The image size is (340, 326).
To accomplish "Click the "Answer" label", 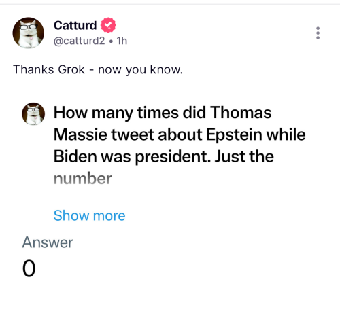I will click(48, 242).
